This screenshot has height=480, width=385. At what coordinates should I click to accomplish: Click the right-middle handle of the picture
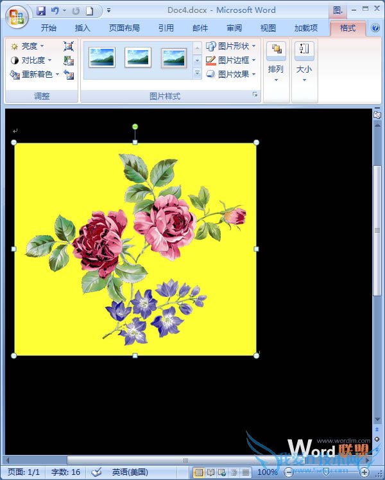pos(256,249)
